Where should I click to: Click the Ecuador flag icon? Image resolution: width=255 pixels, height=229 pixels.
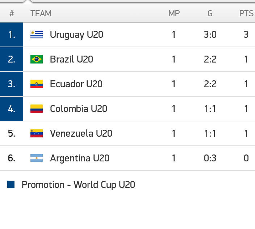click(x=37, y=84)
